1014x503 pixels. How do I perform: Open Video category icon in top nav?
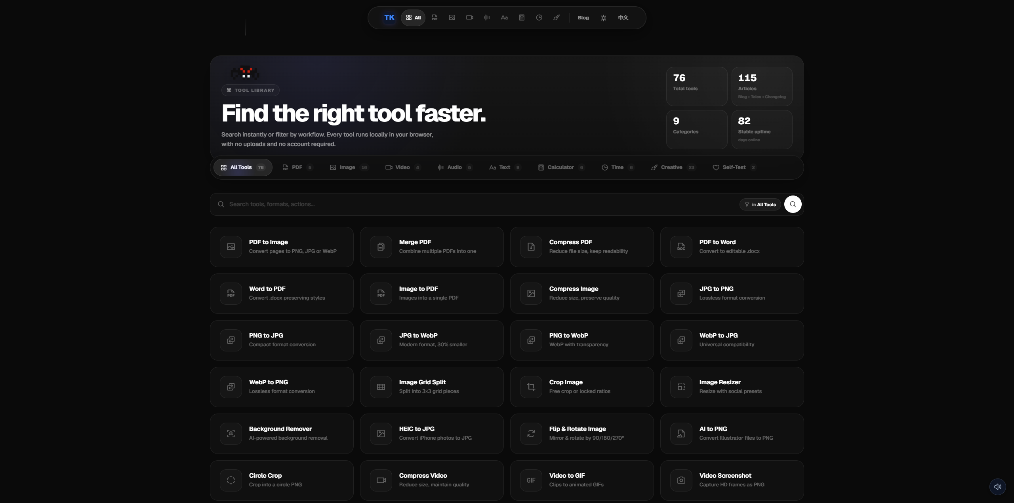[469, 18]
